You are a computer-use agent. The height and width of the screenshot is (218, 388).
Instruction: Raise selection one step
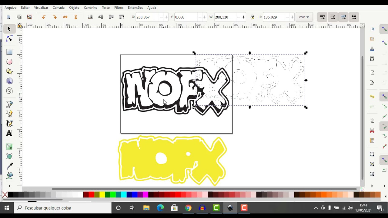pos(111,17)
